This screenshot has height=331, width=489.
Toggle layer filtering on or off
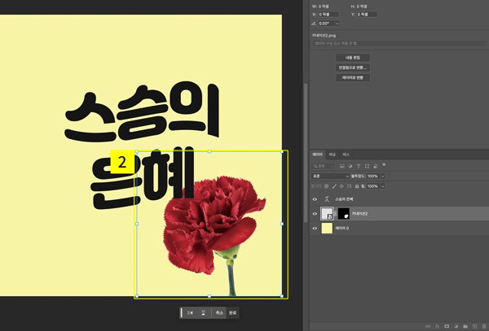click(x=384, y=164)
